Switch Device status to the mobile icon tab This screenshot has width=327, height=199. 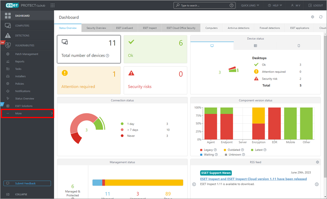299,46
